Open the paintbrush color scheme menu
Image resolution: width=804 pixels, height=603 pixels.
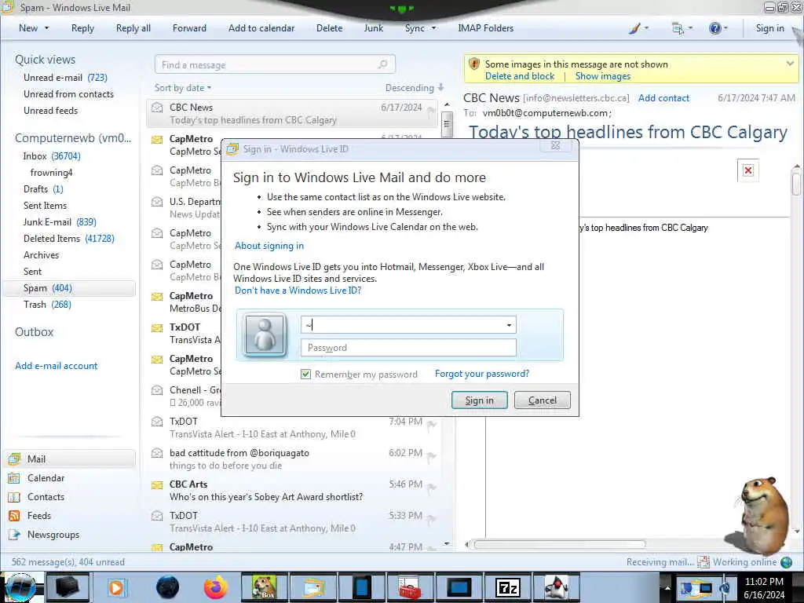tap(638, 28)
